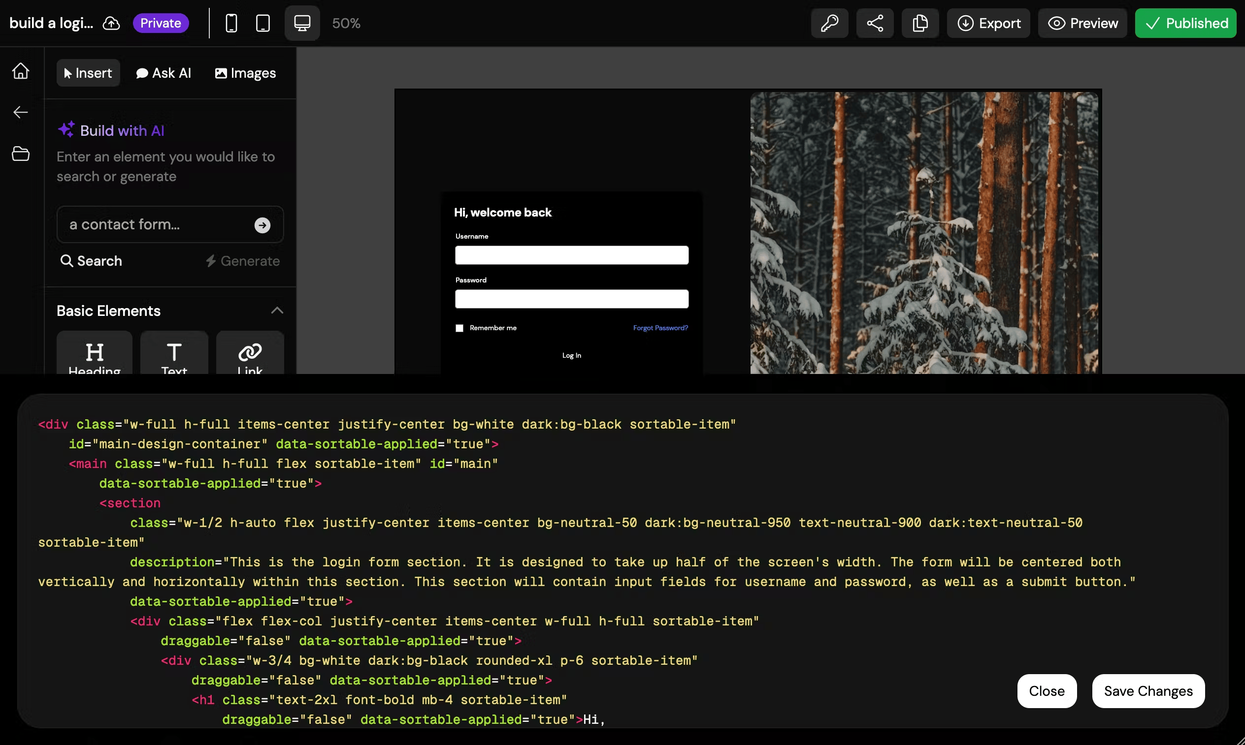This screenshot has width=1245, height=745.
Task: Click Save Changes button
Action: point(1147,691)
